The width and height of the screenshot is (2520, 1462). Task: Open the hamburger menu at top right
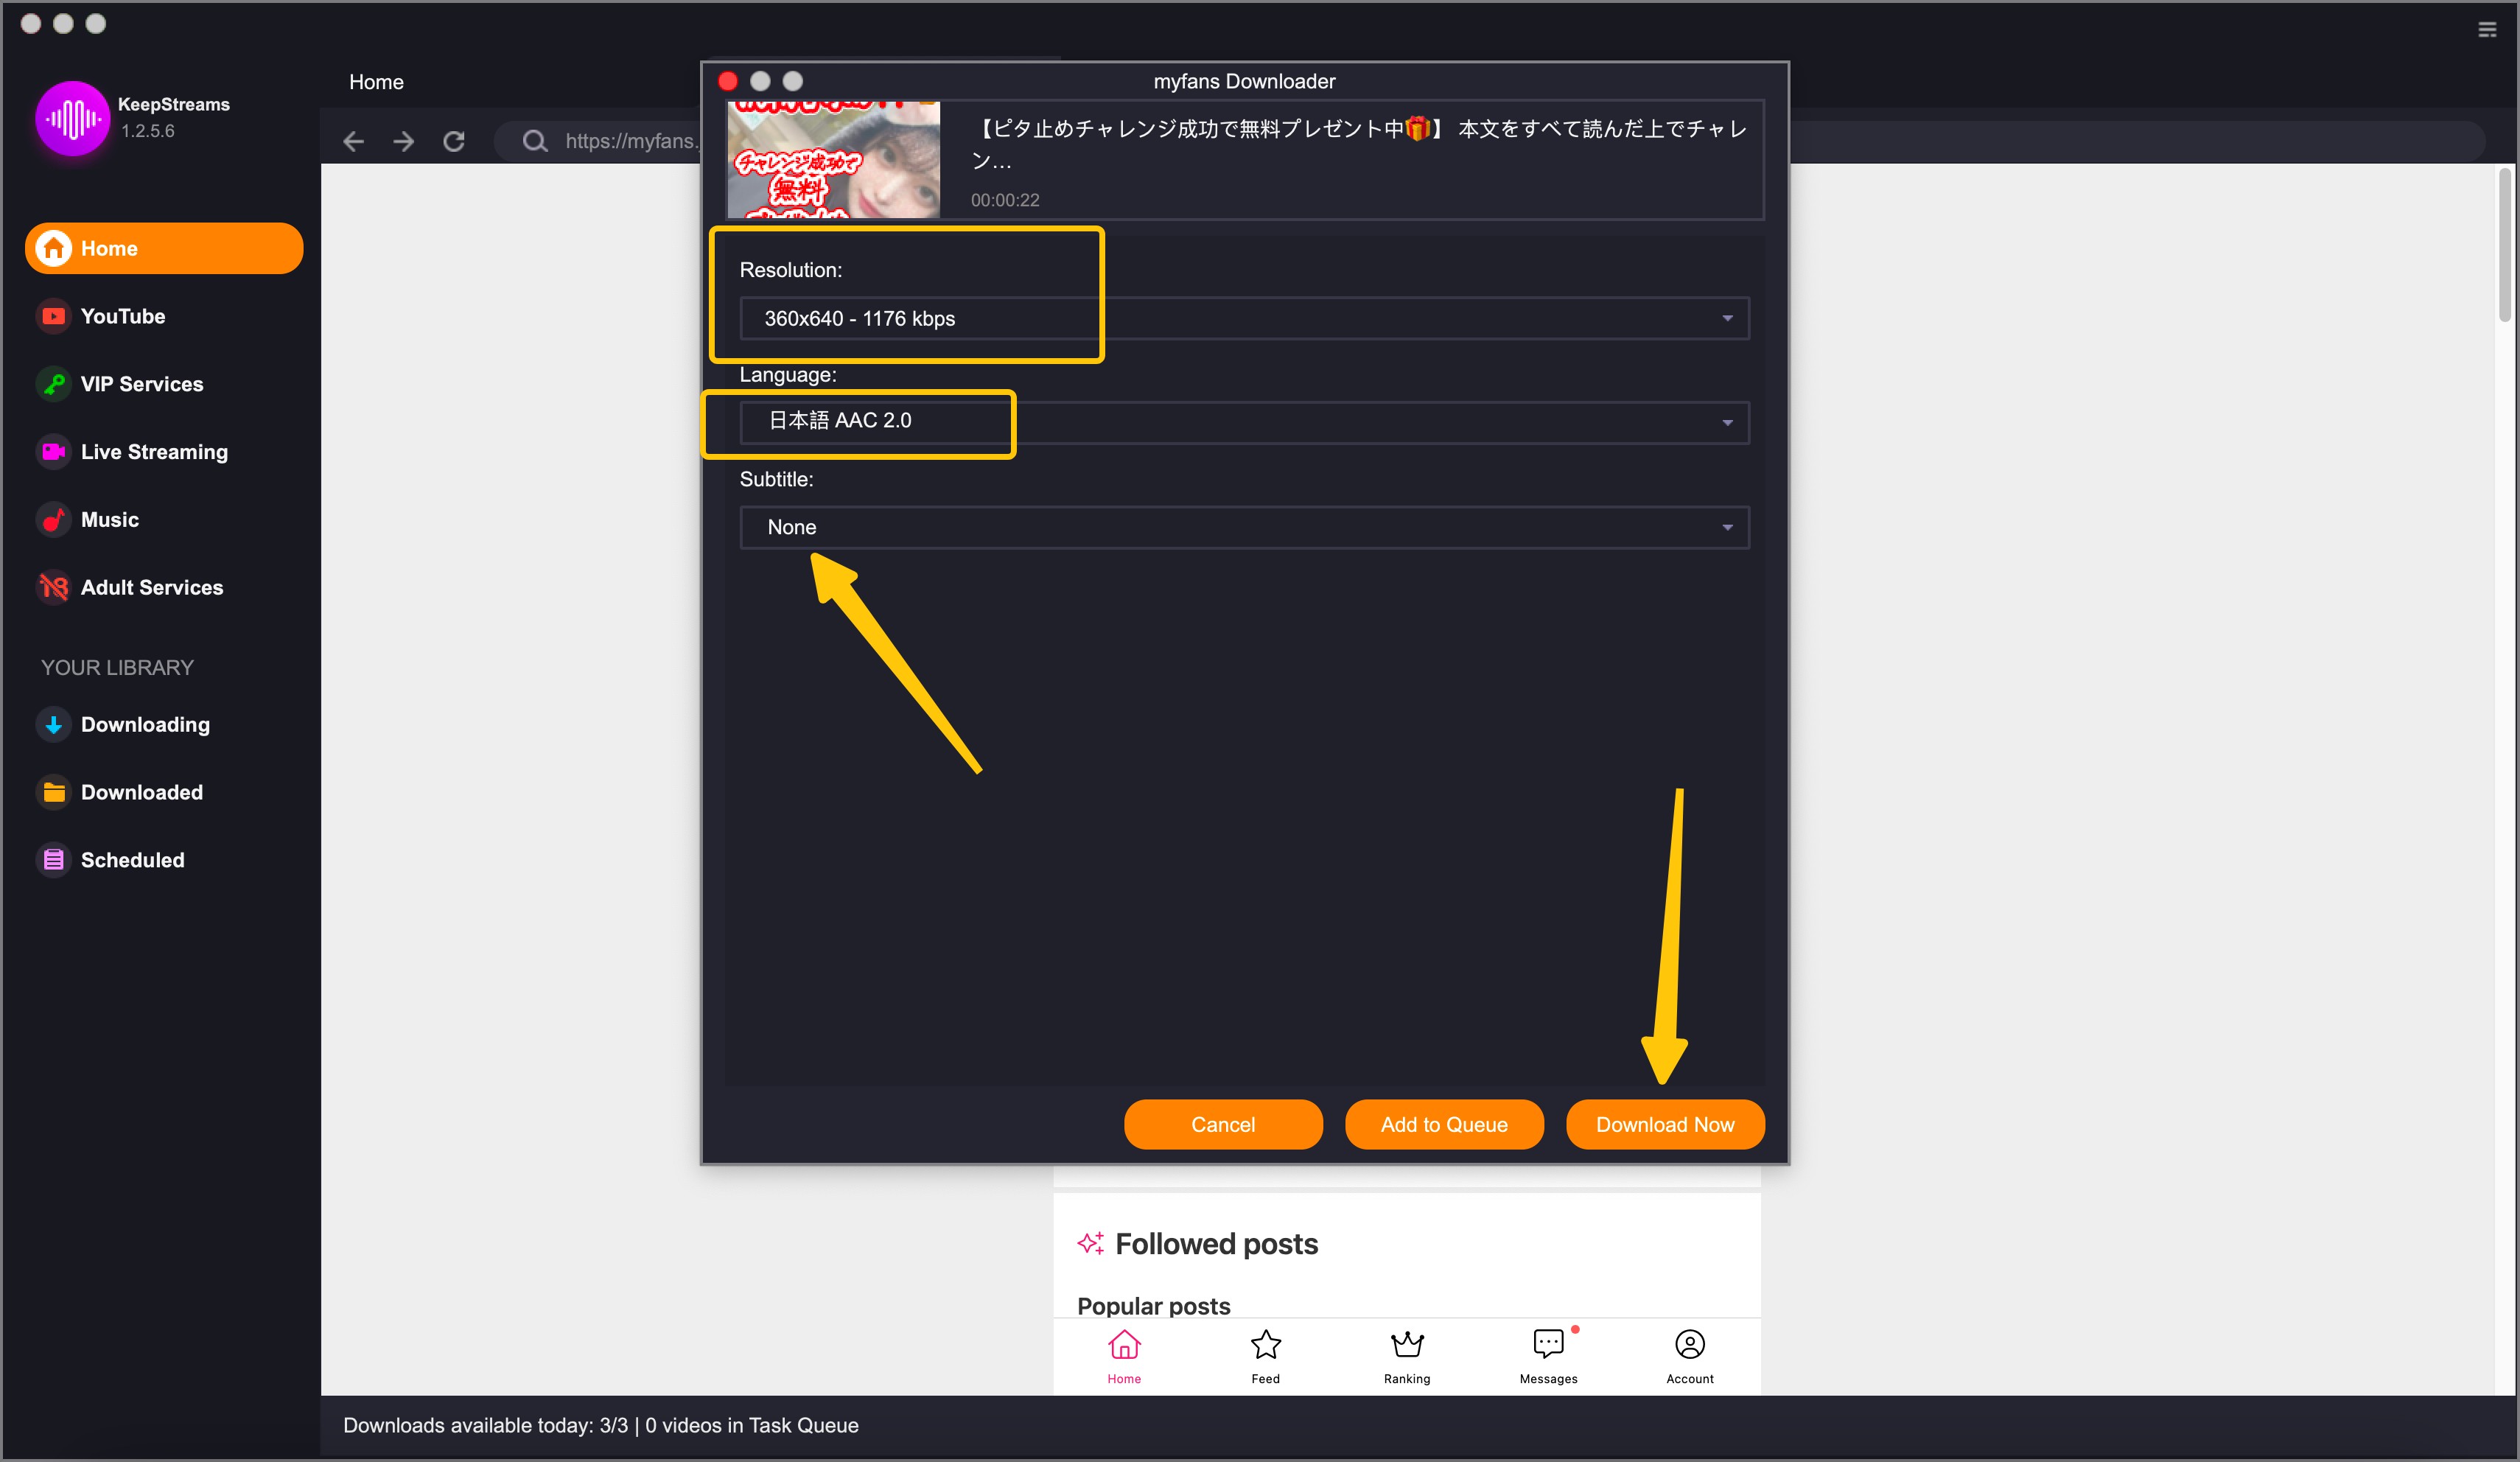2487,30
